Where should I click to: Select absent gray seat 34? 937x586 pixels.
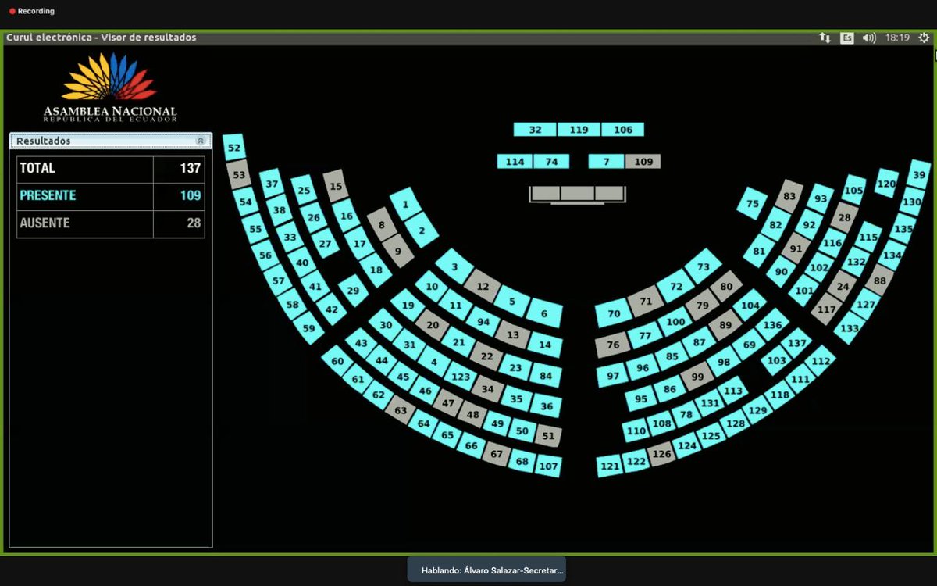pos(488,388)
